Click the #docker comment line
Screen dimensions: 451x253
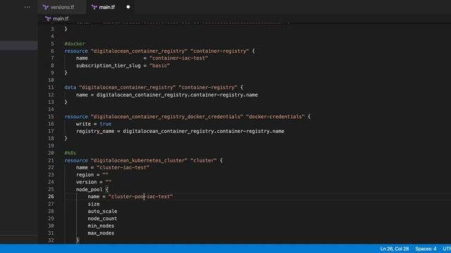tap(75, 44)
